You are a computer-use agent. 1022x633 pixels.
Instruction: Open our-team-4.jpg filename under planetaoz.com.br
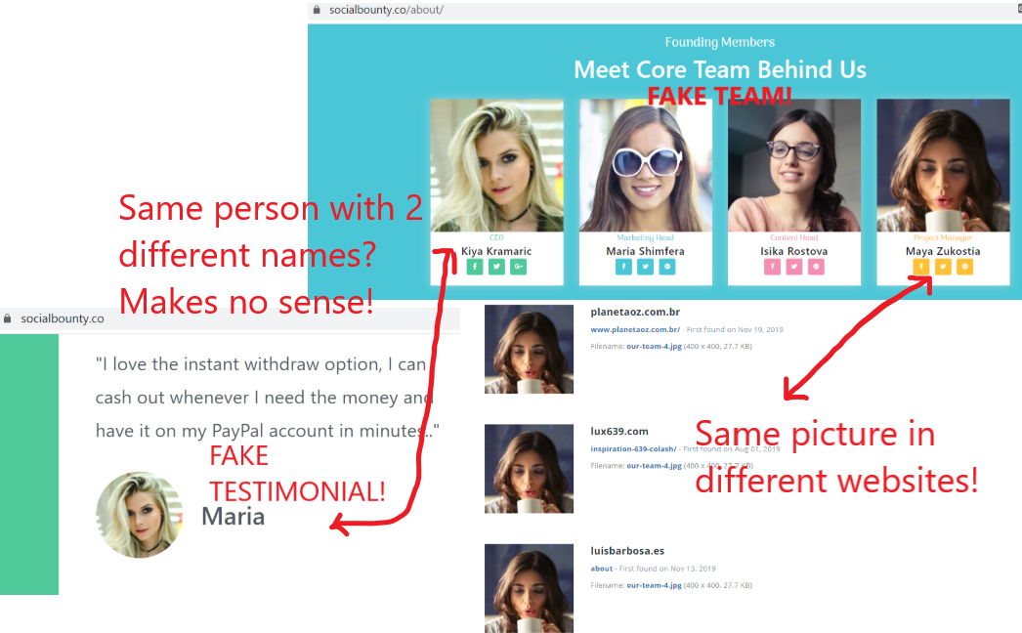pos(654,346)
